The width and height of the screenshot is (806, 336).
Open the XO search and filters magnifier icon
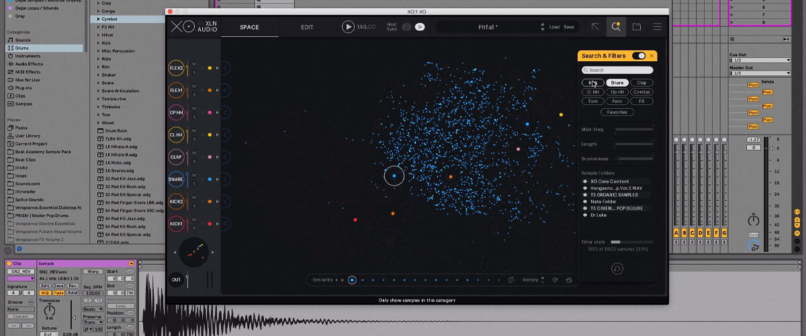[615, 27]
